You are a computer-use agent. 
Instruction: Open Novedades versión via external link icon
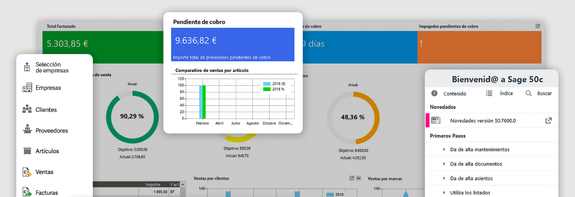pos(548,121)
